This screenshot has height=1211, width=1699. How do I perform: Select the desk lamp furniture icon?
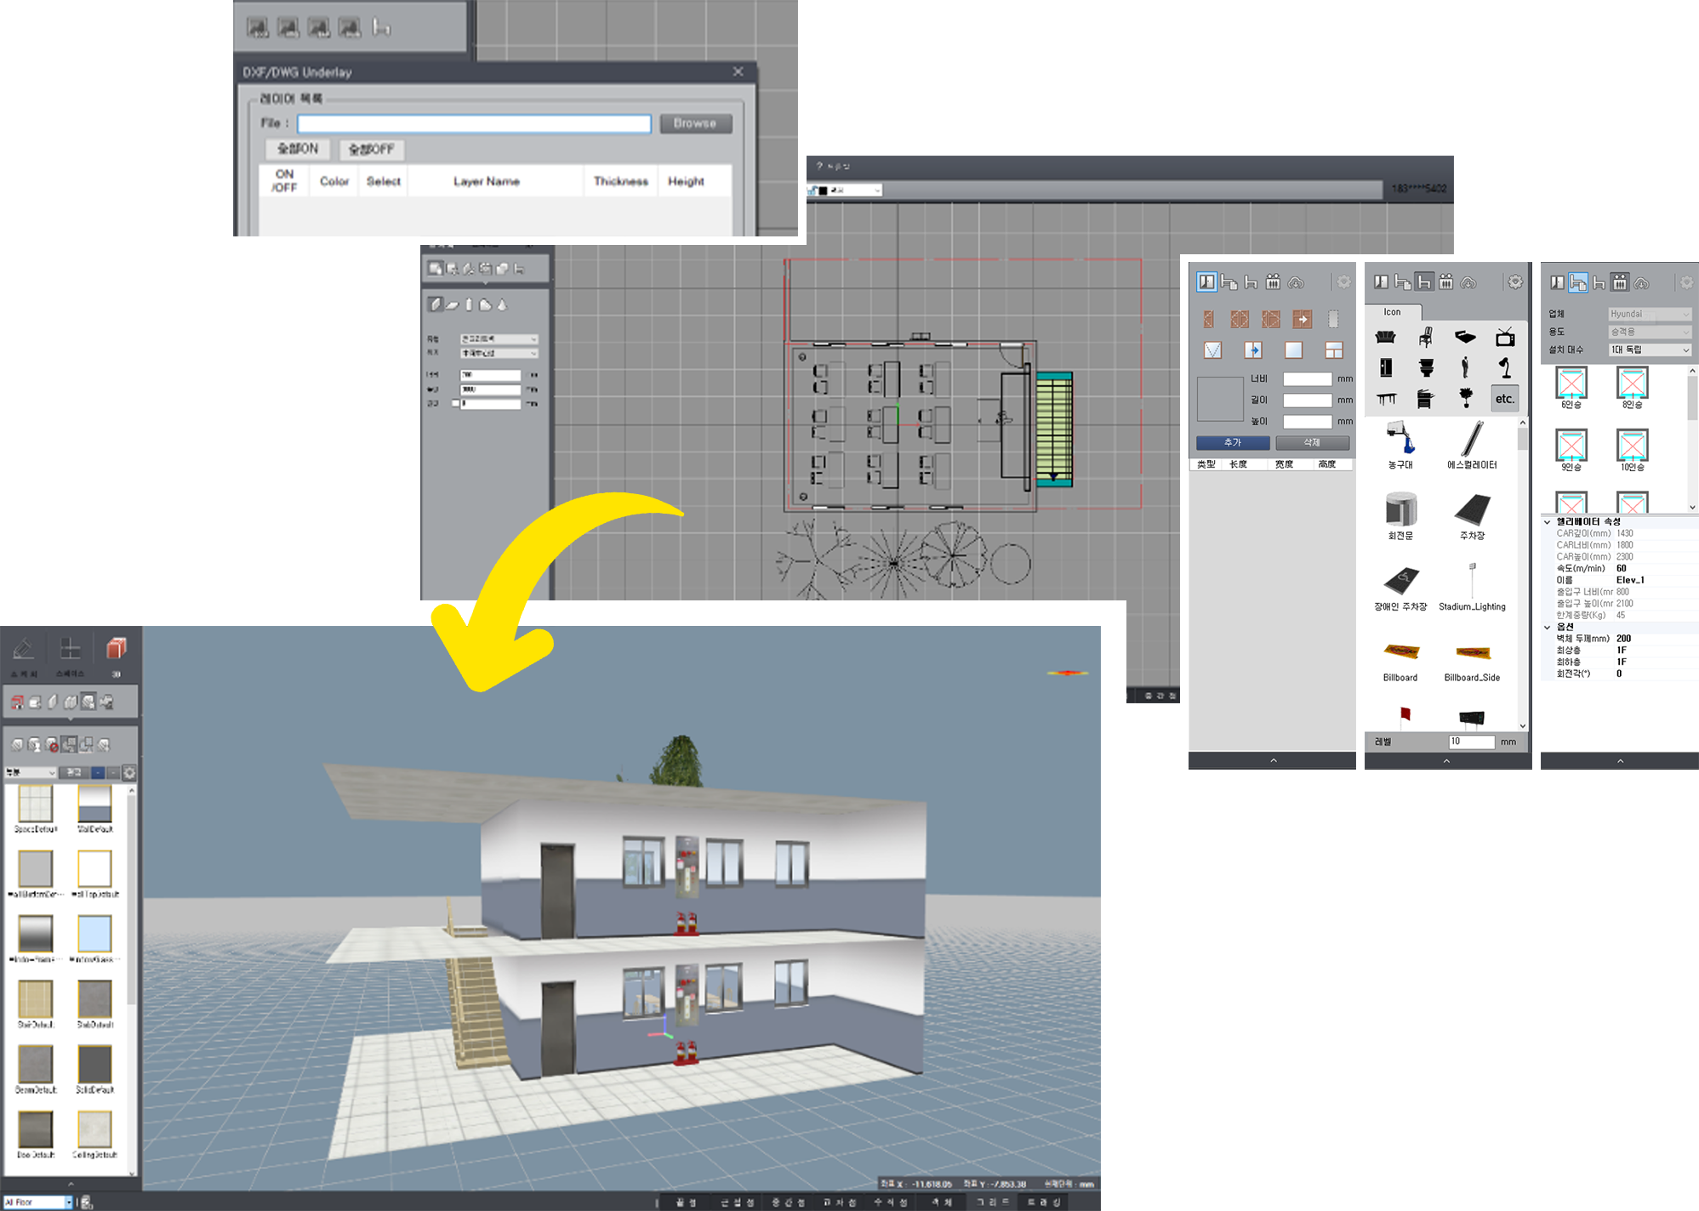pos(1505,367)
